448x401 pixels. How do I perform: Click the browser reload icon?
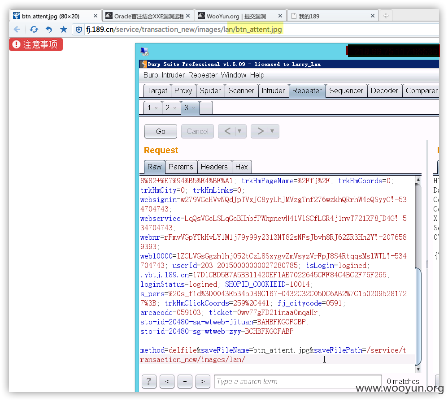[34, 30]
